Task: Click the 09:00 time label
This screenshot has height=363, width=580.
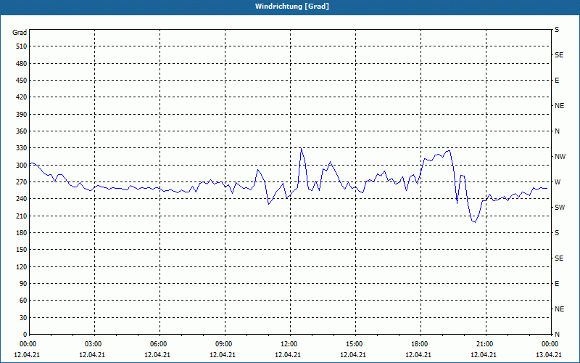Action: click(x=224, y=344)
